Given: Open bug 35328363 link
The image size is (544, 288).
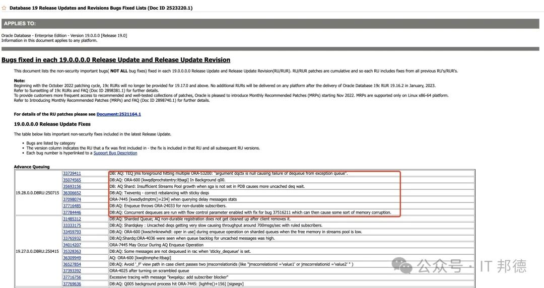Looking at the screenshot, I should 72,251.
